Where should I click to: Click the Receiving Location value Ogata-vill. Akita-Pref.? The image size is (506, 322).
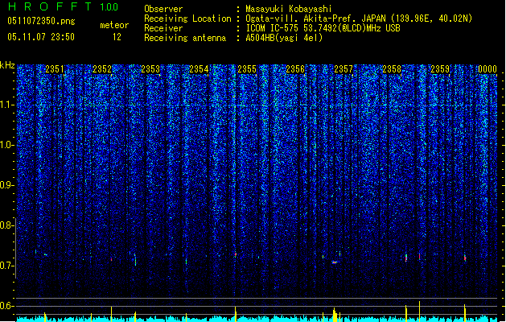302,19
